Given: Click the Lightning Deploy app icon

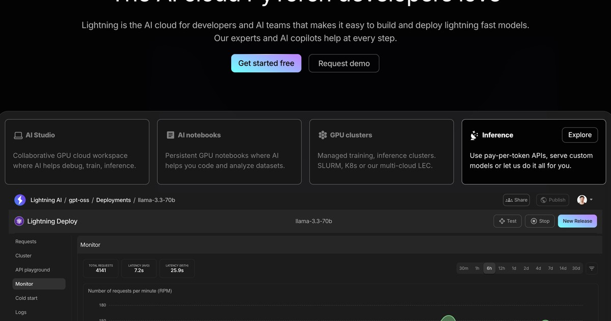Looking at the screenshot, I should pyautogui.click(x=19, y=221).
